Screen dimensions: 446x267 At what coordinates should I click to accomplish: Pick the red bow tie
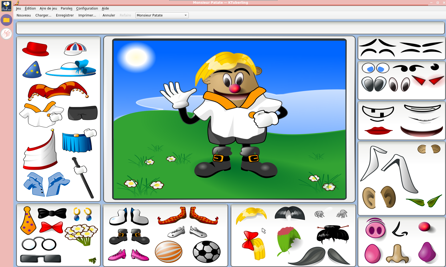click(51, 228)
